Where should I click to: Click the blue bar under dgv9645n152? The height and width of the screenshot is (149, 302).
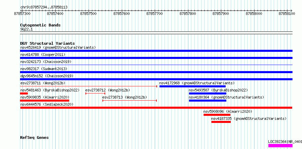[x=156, y=79]
